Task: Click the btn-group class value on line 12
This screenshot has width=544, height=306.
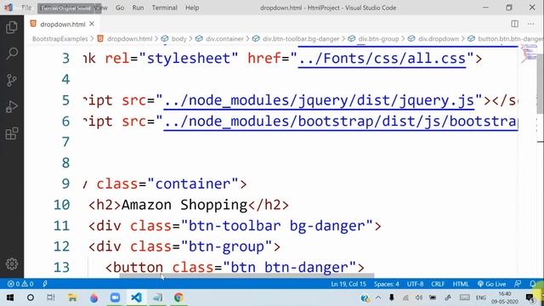Action: click(x=226, y=246)
